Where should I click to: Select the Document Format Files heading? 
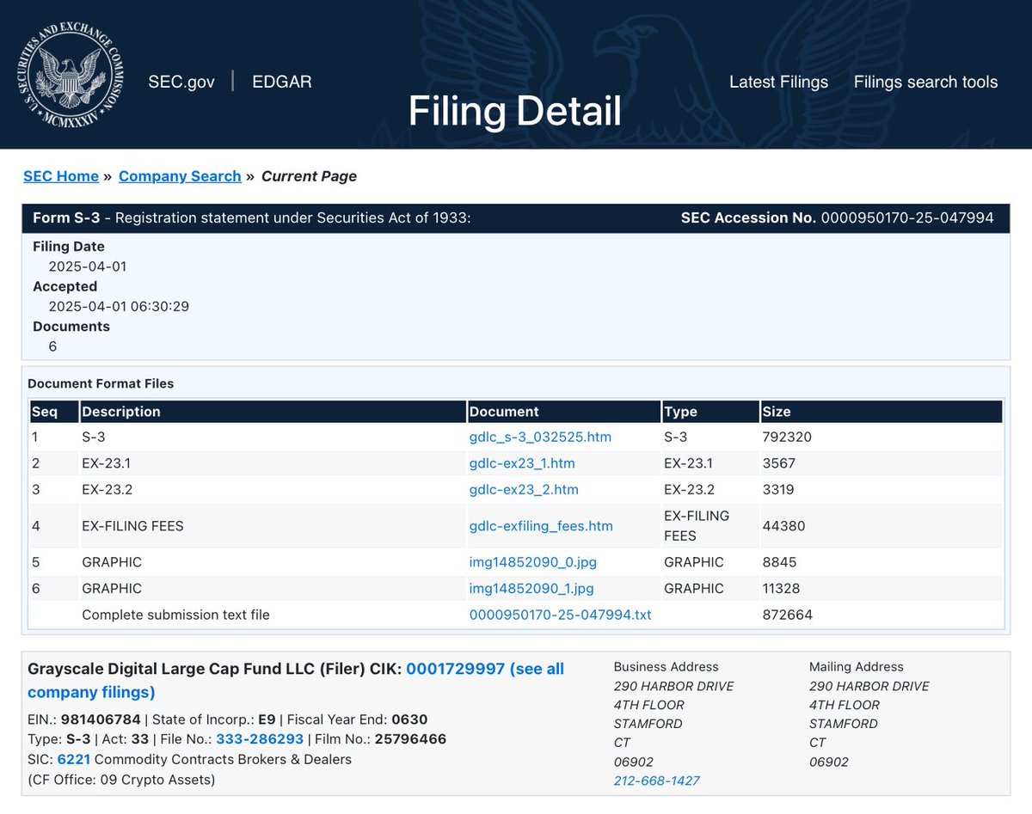point(101,383)
